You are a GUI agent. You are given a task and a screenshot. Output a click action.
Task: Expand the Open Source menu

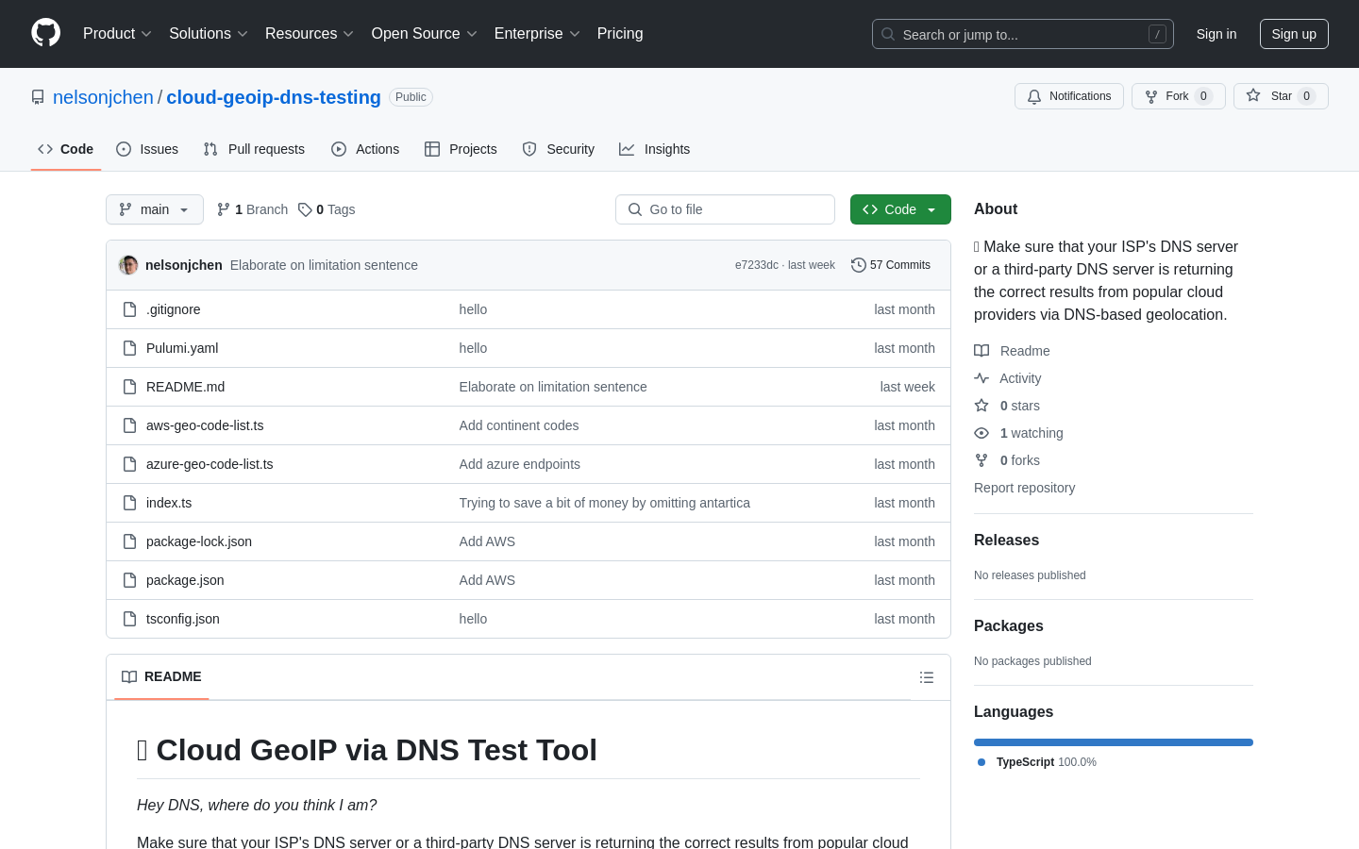424,33
